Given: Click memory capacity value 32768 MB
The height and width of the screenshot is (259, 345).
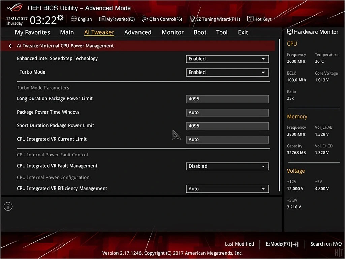Looking at the screenshot, I should click(x=296, y=153).
